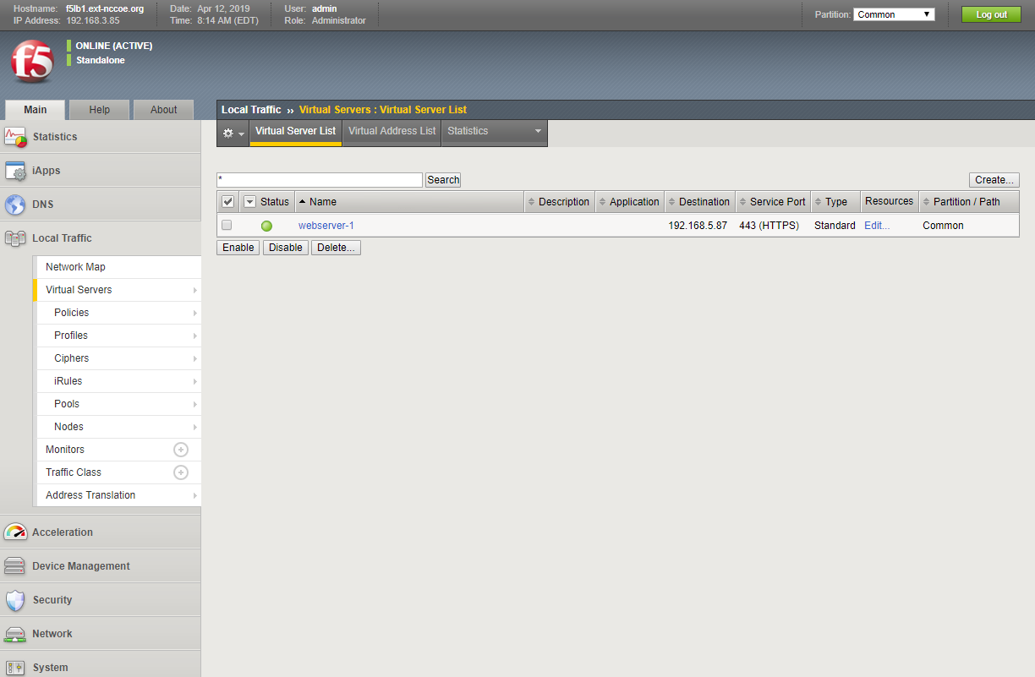Click the plus icon beside Monitors
The image size is (1035, 677).
pyautogui.click(x=180, y=450)
